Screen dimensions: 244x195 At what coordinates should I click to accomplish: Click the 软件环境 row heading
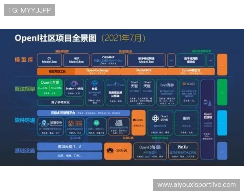24,120
